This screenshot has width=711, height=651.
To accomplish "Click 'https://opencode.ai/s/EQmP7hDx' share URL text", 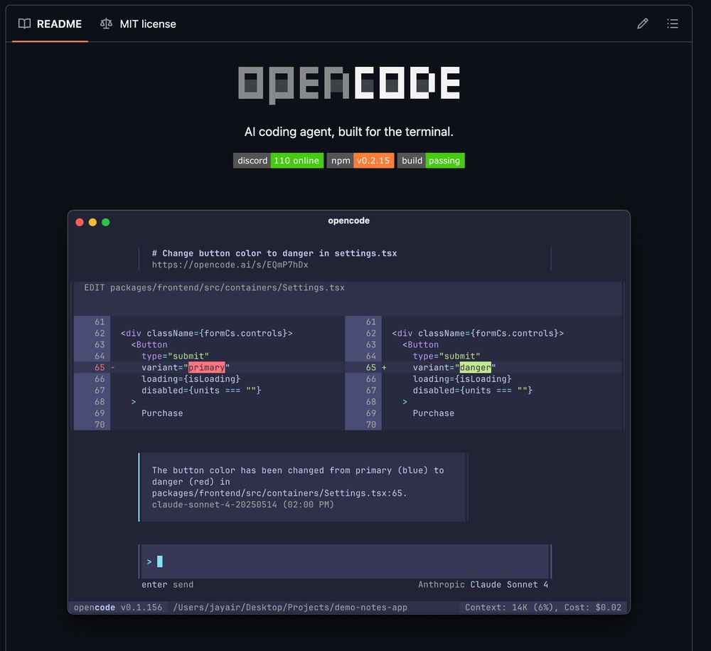I will pos(230,265).
